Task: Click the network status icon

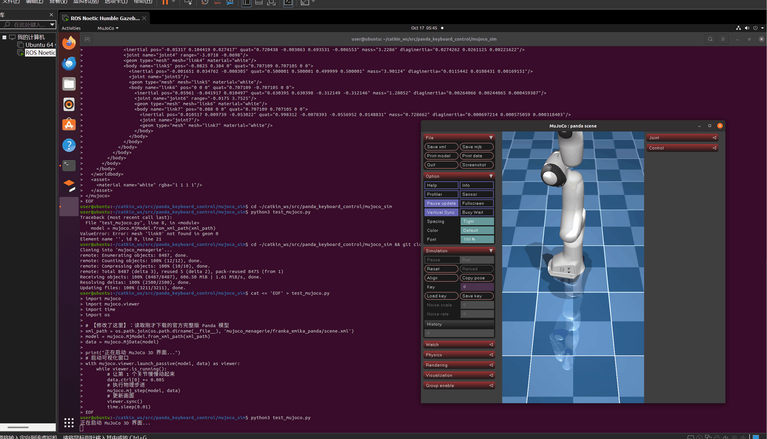Action: pos(738,28)
